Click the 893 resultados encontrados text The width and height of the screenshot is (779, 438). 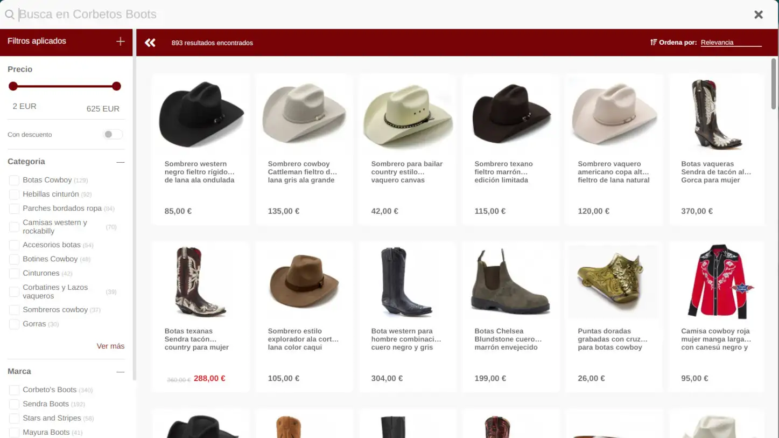[x=212, y=43]
